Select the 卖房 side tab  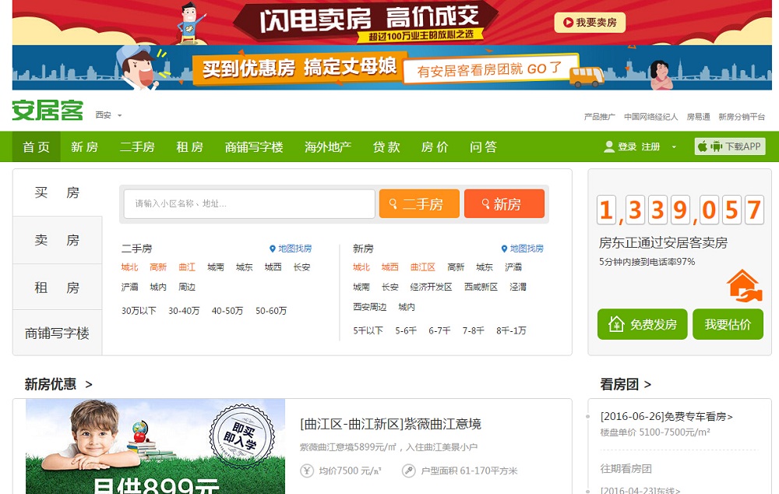tap(57, 240)
